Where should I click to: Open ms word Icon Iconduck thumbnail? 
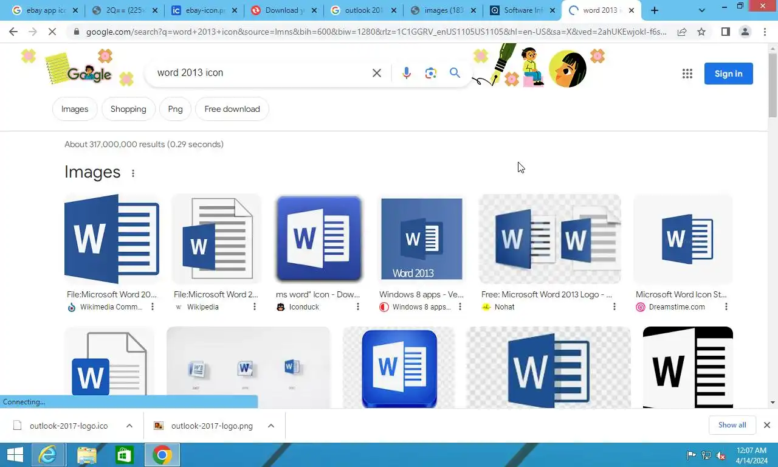(319, 239)
